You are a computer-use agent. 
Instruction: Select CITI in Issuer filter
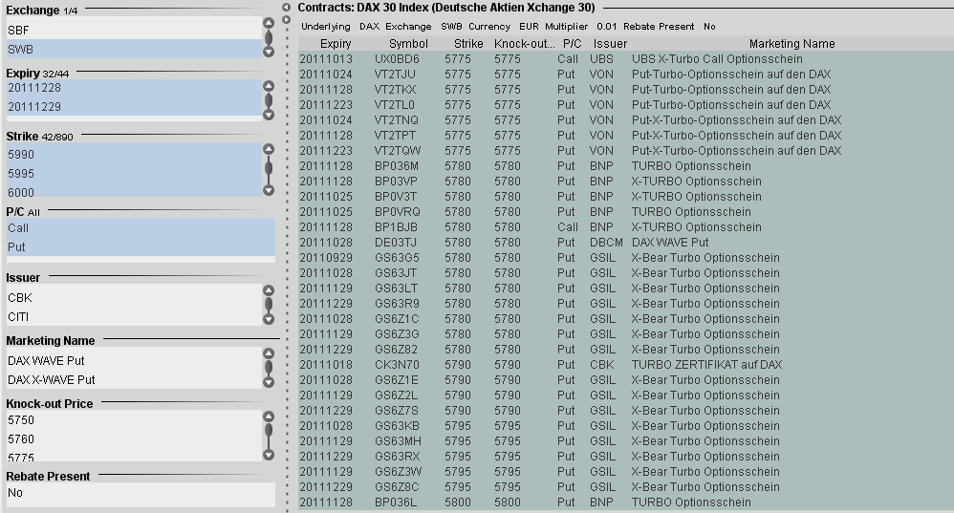(x=134, y=316)
